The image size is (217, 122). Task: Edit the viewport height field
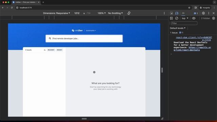(88, 13)
